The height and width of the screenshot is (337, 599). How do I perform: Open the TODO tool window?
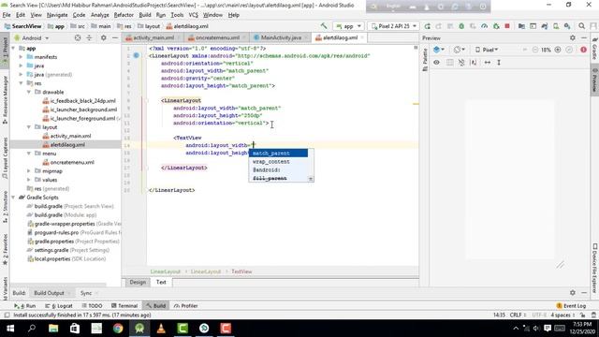click(92, 306)
